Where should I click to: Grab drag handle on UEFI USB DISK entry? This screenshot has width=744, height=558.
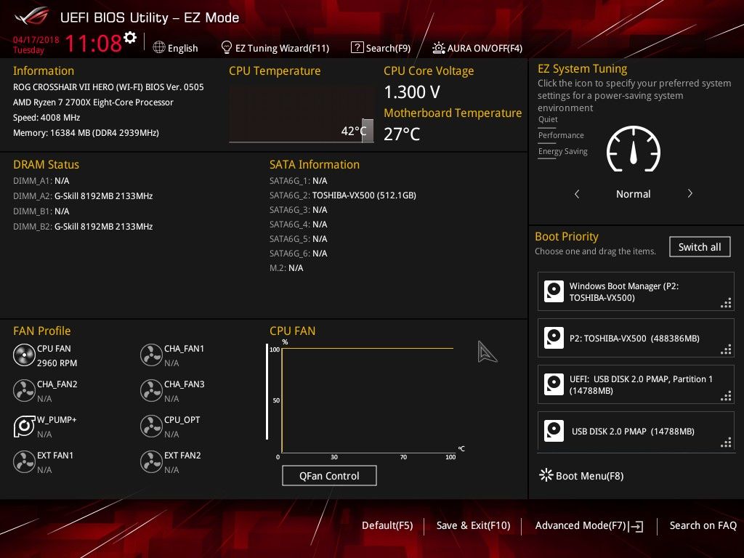(x=726, y=396)
